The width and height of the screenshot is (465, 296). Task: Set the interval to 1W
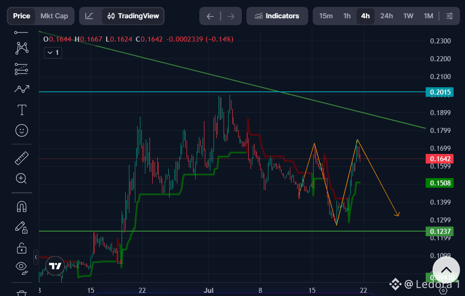click(x=408, y=16)
